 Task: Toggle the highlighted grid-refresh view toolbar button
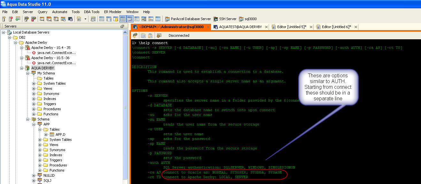coord(130,19)
